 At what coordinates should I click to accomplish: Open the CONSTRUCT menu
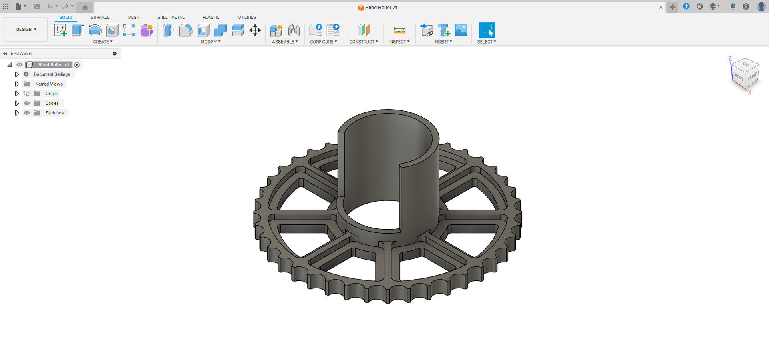tap(364, 42)
